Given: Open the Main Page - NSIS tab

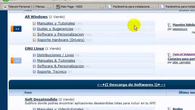Looking at the screenshot, I should point(80,7).
